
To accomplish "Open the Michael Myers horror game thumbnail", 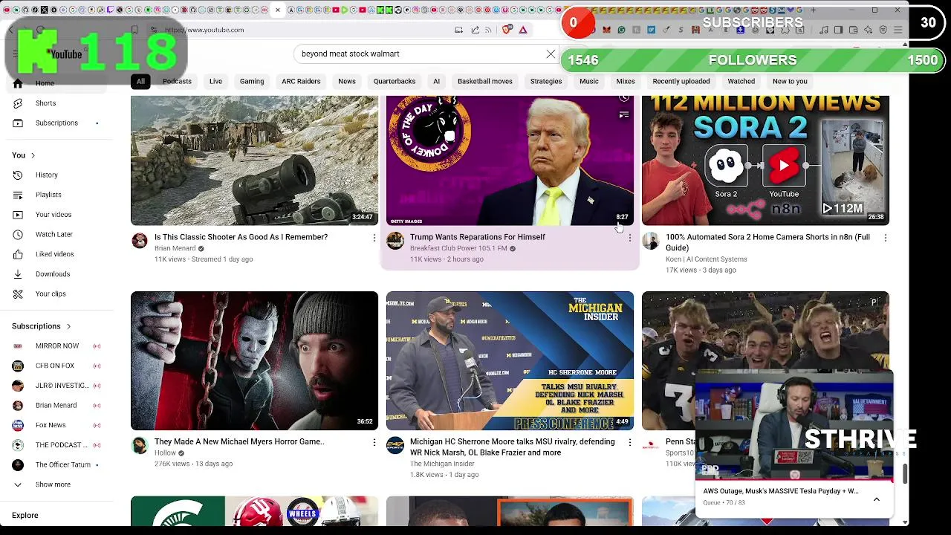I will point(254,361).
